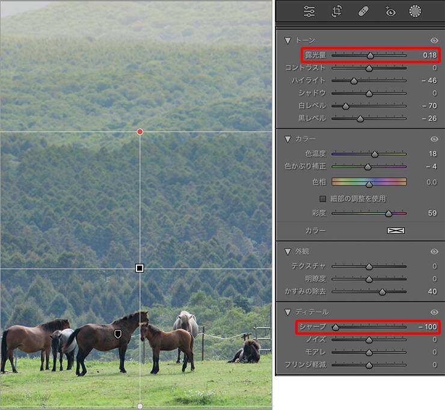
Task: Click the シャドウ slider handle
Action: point(369,93)
